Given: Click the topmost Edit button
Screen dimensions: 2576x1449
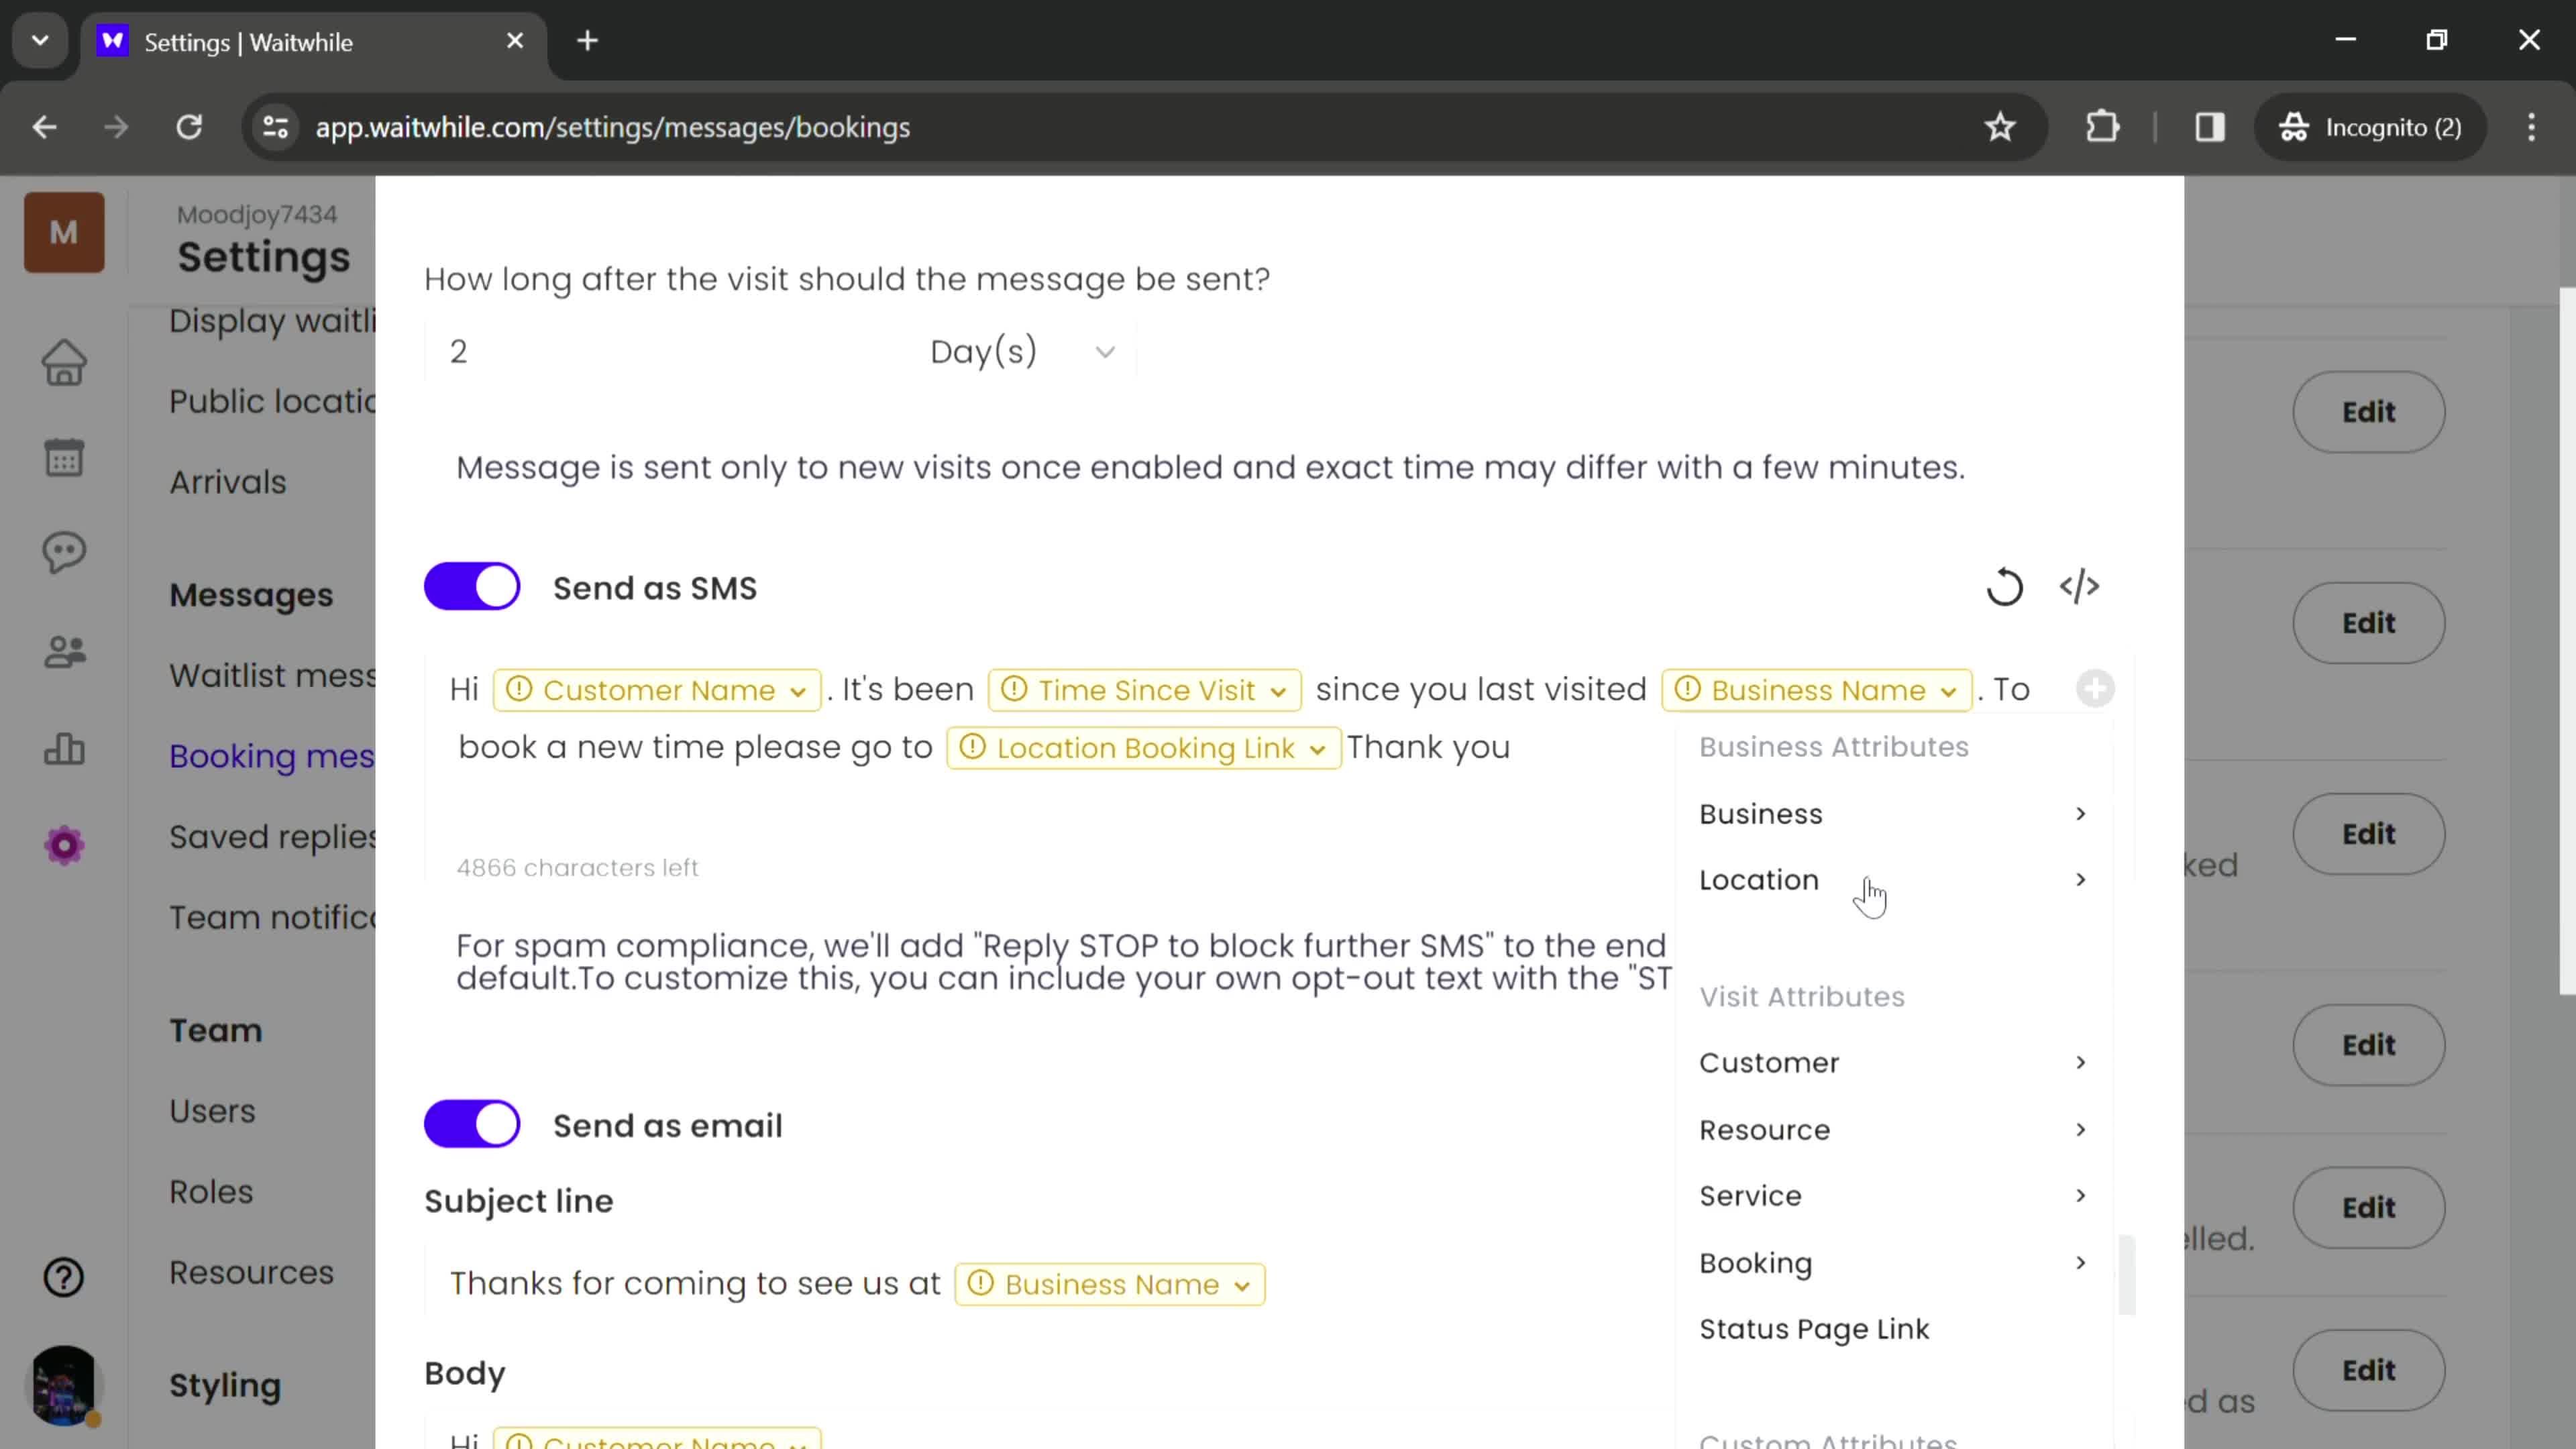Looking at the screenshot, I should (2368, 412).
